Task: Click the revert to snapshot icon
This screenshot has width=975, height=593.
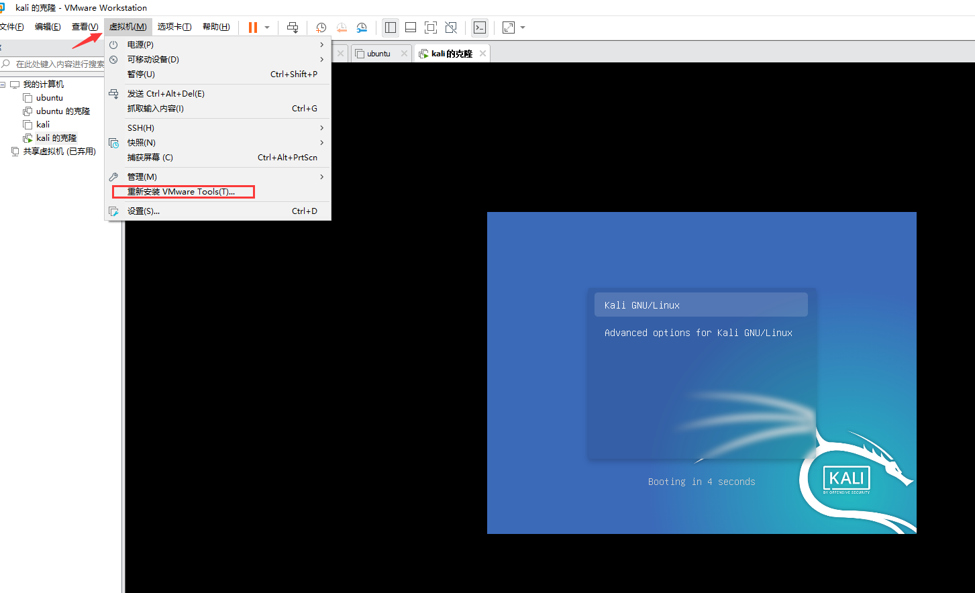Action: tap(342, 28)
